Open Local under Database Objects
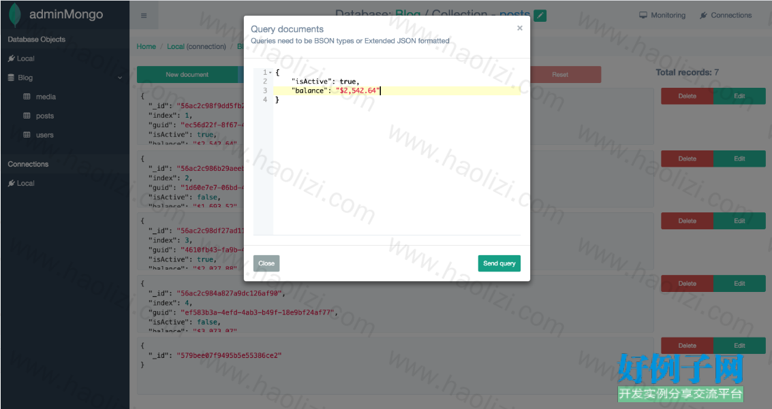772x409 pixels. (26, 59)
